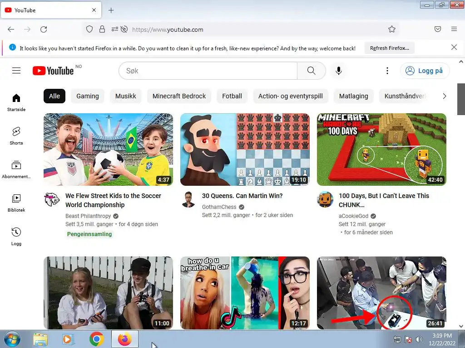The height and width of the screenshot is (348, 465).
Task: Open Beast Philanthropy channel name link
Action: (88, 216)
